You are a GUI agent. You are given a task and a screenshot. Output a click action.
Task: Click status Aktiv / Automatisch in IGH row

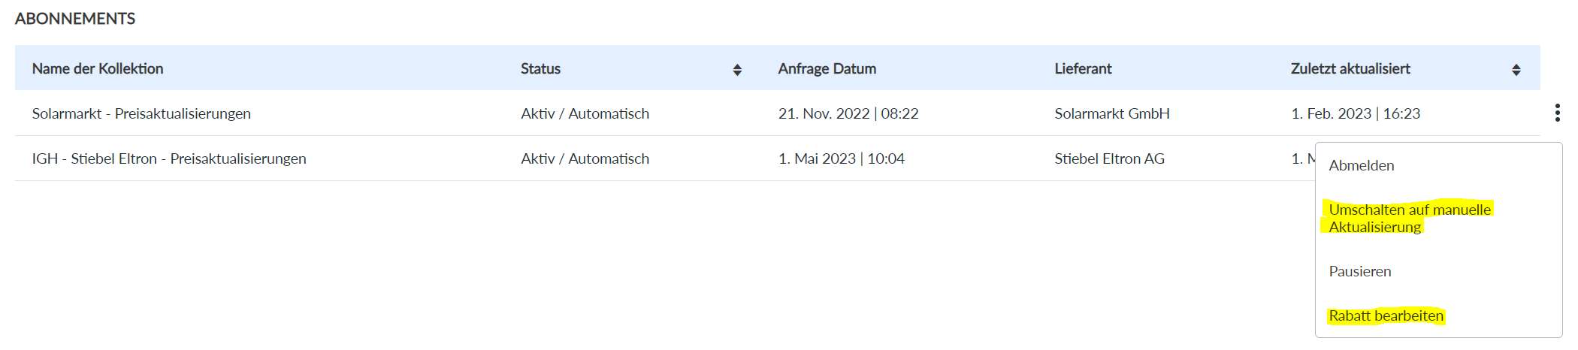585,158
